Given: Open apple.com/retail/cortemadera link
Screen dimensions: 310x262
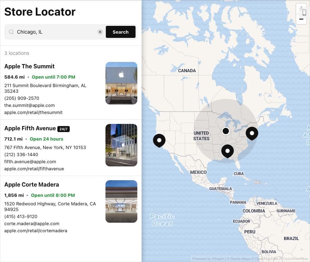Looking at the screenshot, I should coord(36,231).
